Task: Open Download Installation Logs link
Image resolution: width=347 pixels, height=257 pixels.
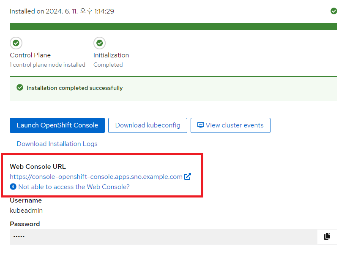Action: point(57,144)
